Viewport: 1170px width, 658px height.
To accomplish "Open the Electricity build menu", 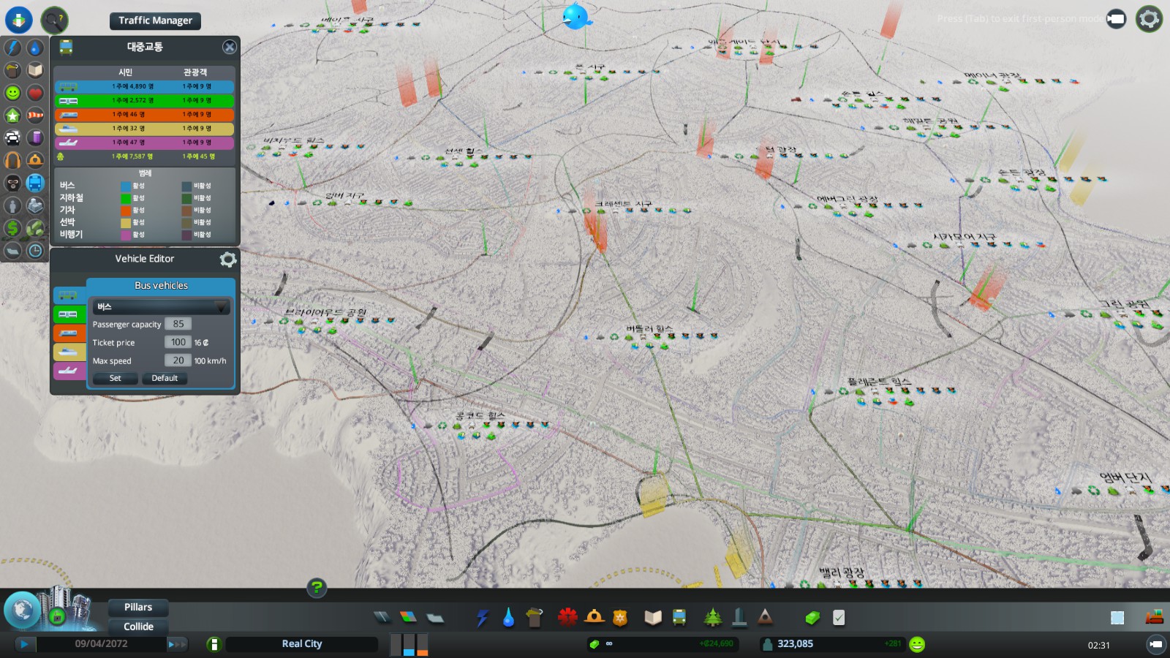I will [482, 618].
